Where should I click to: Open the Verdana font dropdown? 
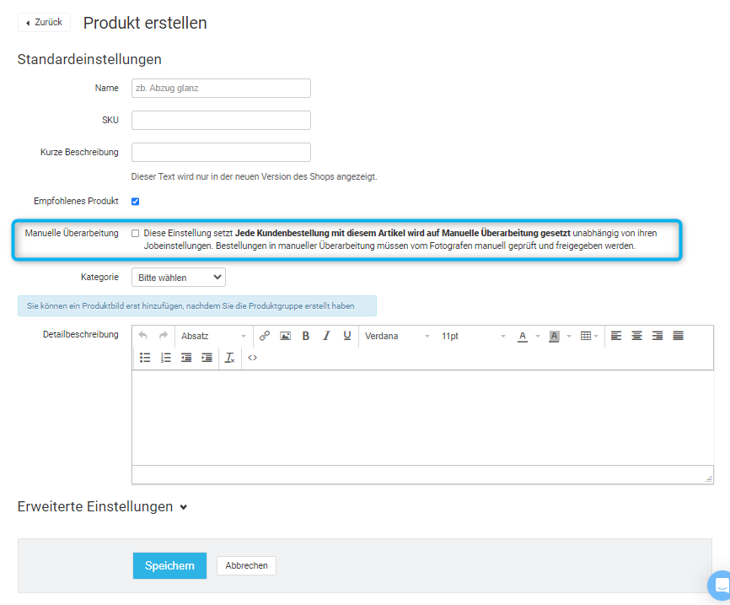click(x=397, y=336)
